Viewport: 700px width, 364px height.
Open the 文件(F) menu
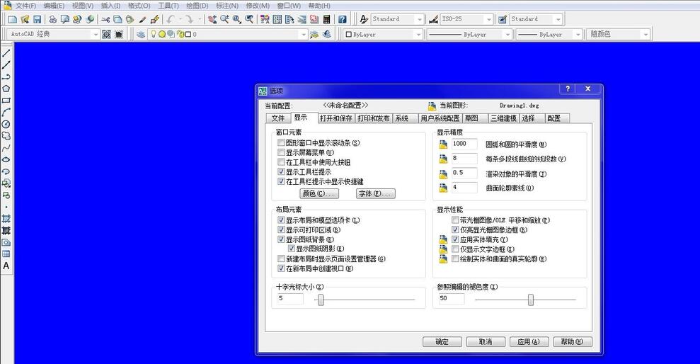point(25,6)
